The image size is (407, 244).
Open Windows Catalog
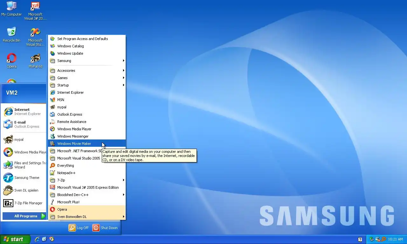(87, 46)
